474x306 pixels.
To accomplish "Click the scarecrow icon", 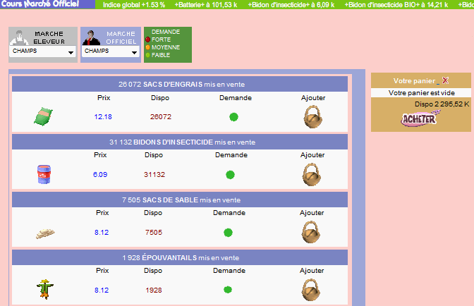I will click(44, 289).
